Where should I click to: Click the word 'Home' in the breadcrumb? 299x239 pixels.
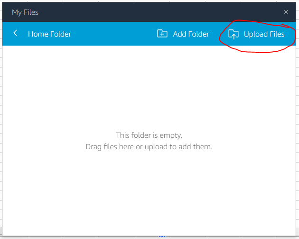click(x=38, y=34)
